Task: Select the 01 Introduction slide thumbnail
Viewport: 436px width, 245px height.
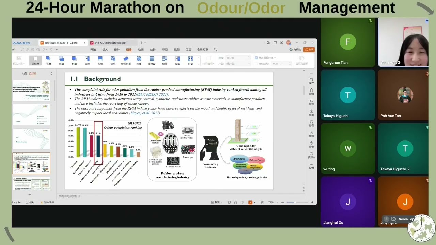Action: point(31,139)
